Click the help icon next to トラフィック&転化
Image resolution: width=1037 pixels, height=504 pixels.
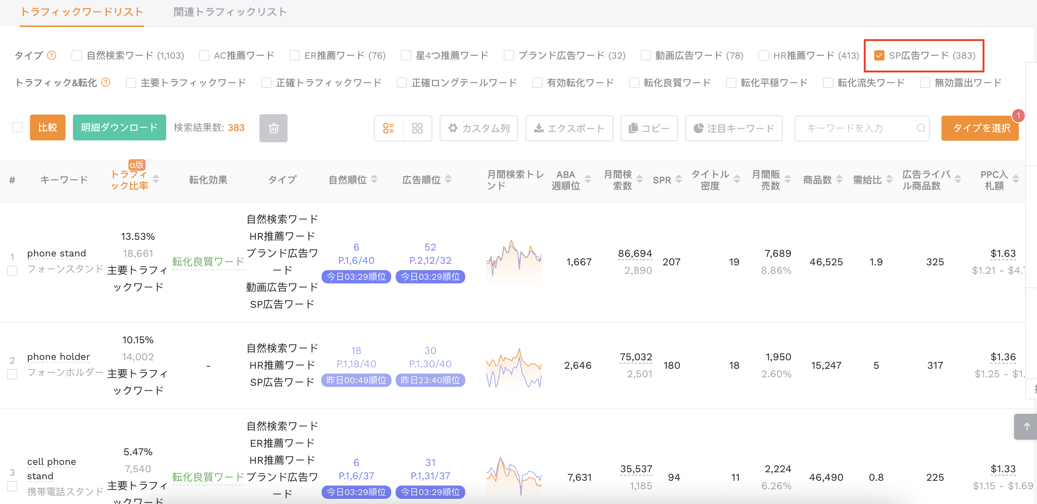tap(106, 82)
